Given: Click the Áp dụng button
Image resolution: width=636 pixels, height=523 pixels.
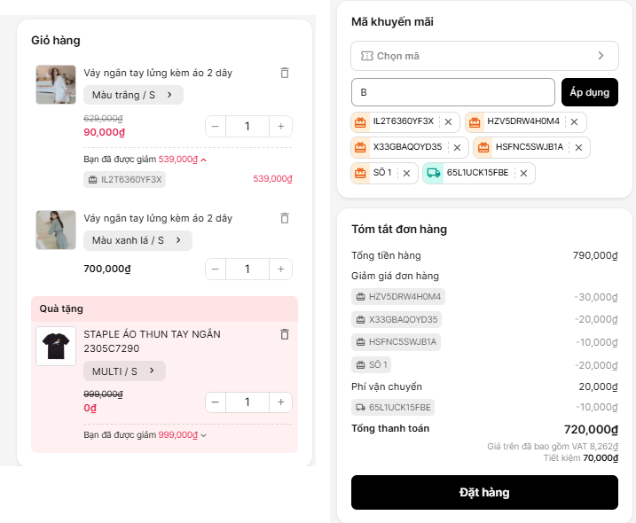Looking at the screenshot, I should point(590,92).
